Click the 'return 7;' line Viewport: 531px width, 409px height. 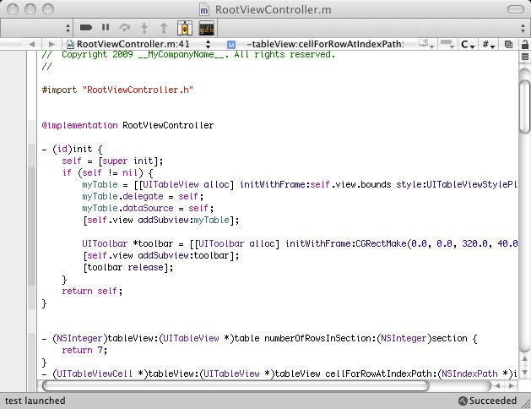(84, 350)
